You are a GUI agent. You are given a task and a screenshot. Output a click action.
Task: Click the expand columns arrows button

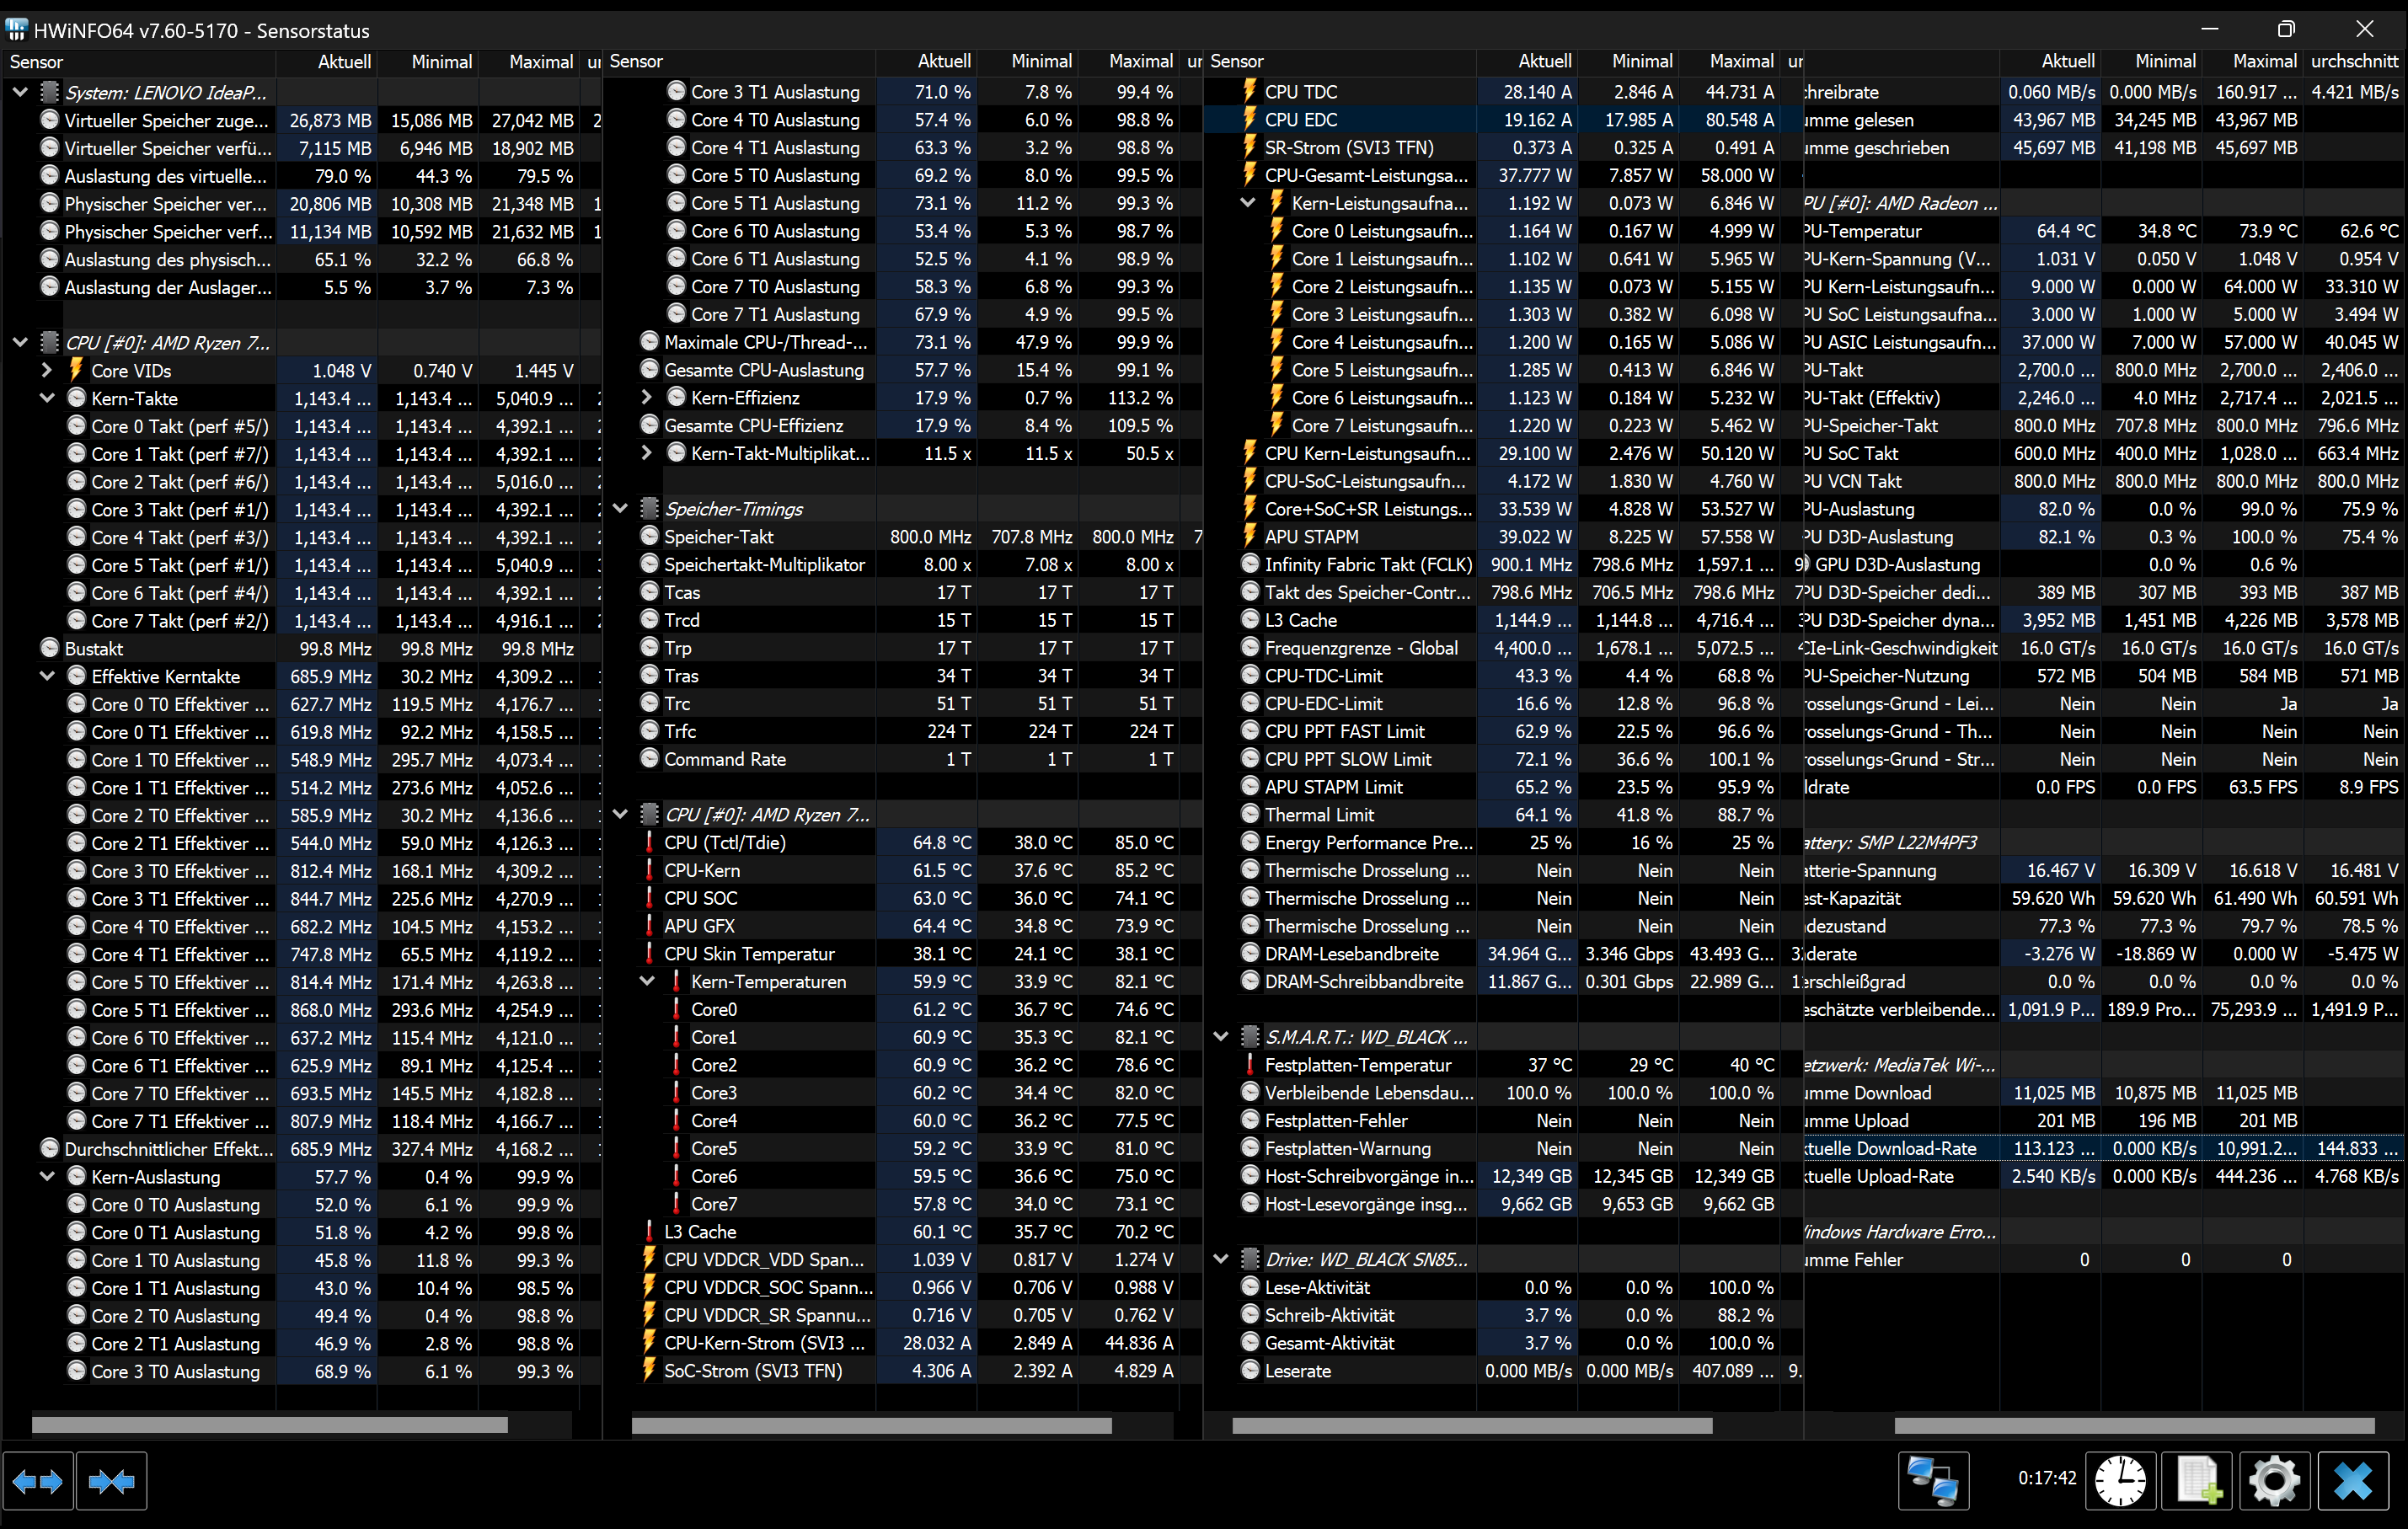38,1481
